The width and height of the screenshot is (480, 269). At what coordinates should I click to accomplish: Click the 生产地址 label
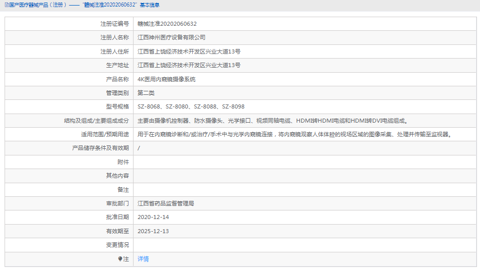117,65
